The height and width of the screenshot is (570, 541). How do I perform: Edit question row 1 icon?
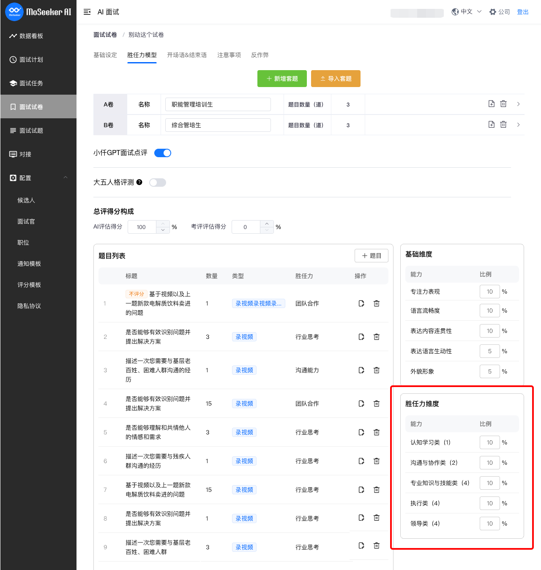(x=361, y=303)
